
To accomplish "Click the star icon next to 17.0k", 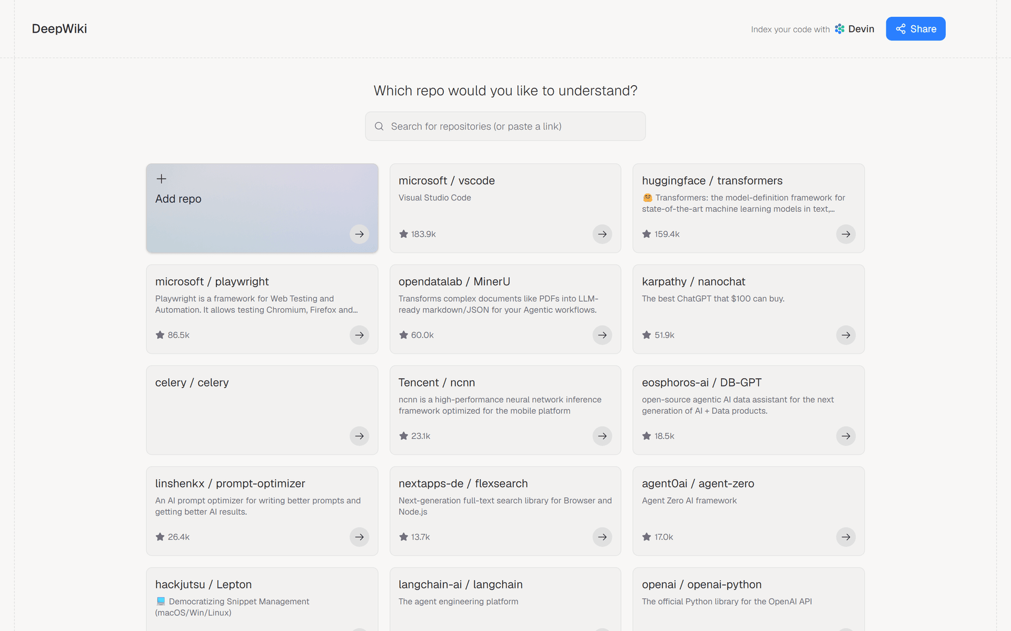I will click(647, 537).
